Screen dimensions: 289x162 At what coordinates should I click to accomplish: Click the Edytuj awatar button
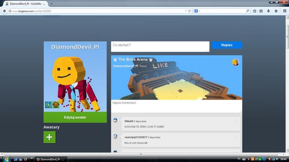pyautogui.click(x=75, y=117)
